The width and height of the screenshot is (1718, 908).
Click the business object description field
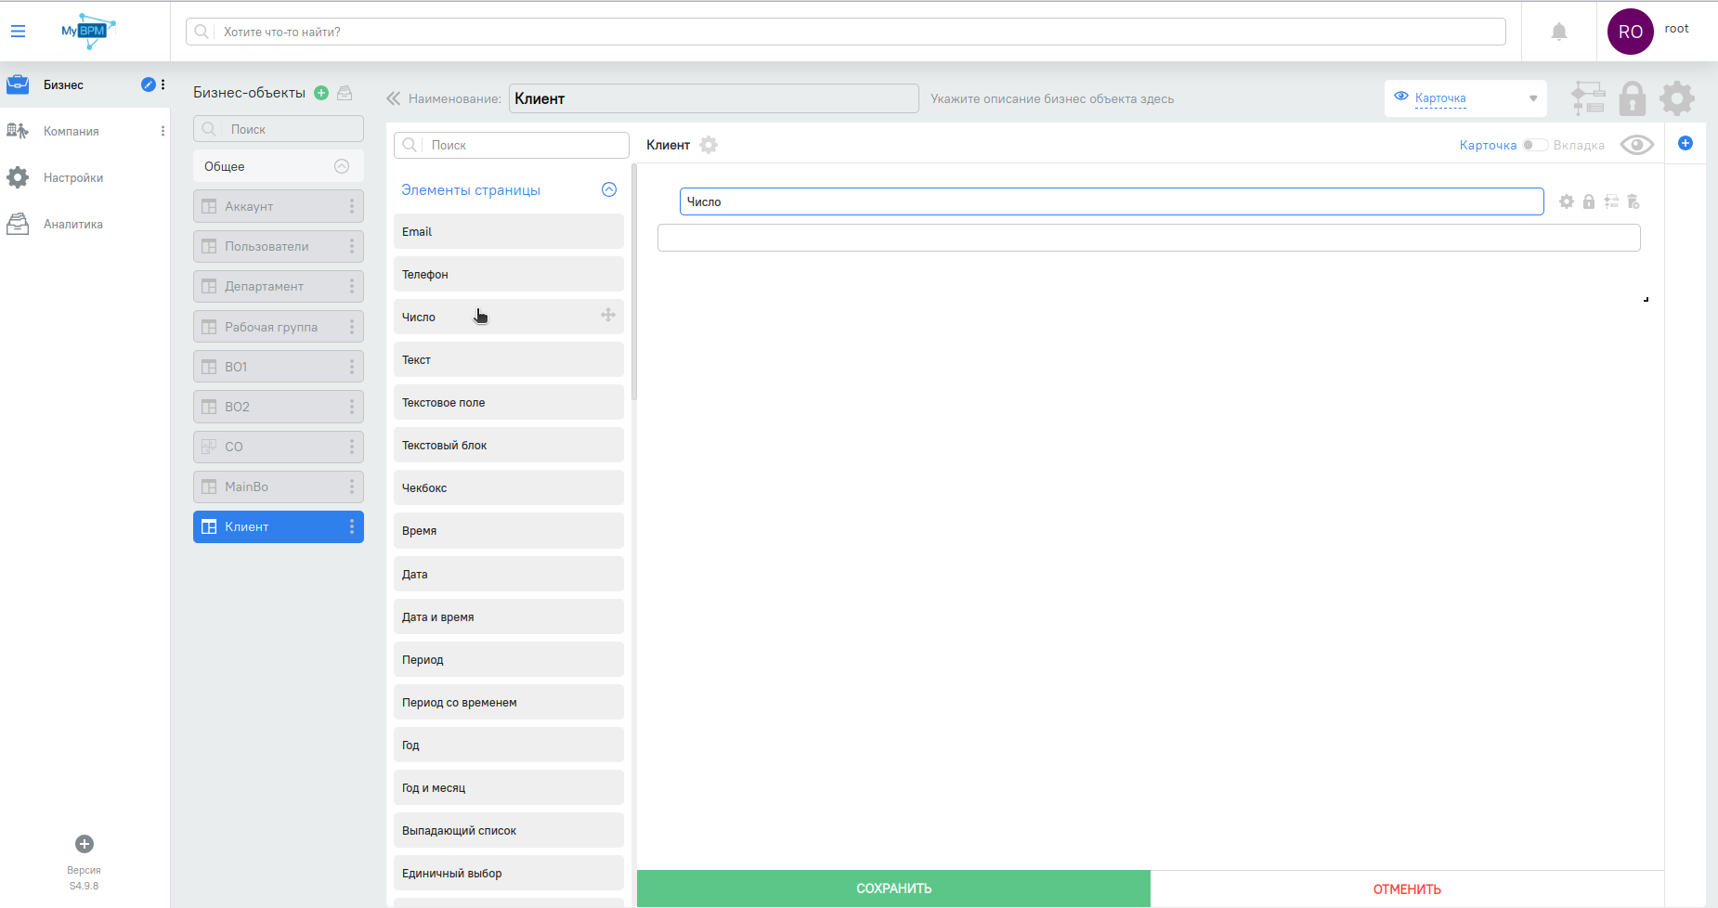1052,98
